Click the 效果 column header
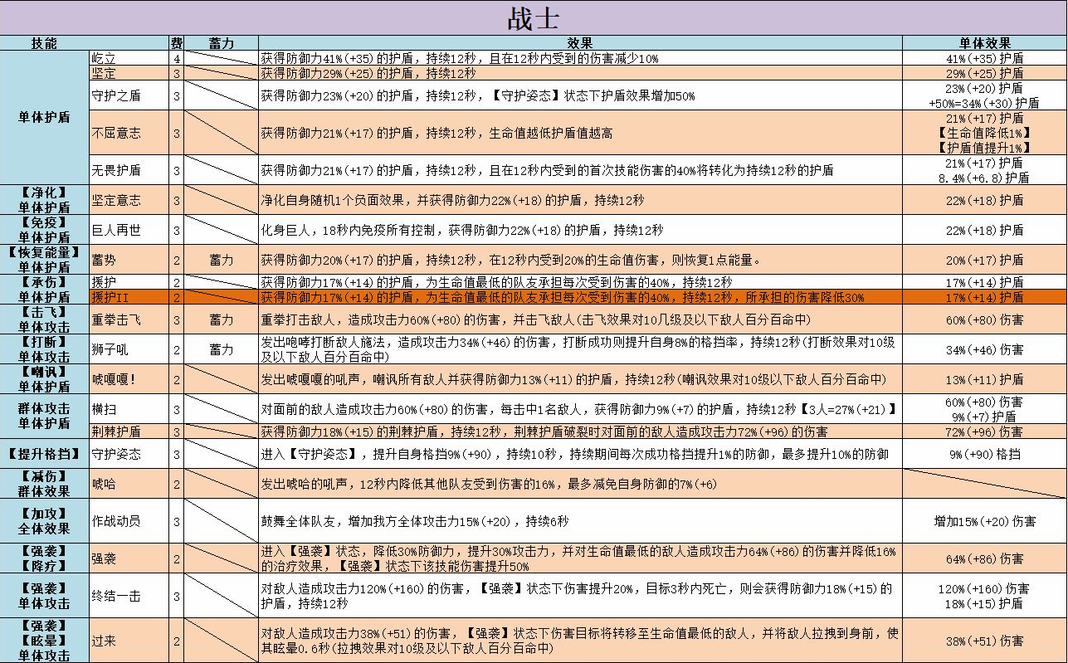Viewport: 1068px width, 663px height. [580, 43]
